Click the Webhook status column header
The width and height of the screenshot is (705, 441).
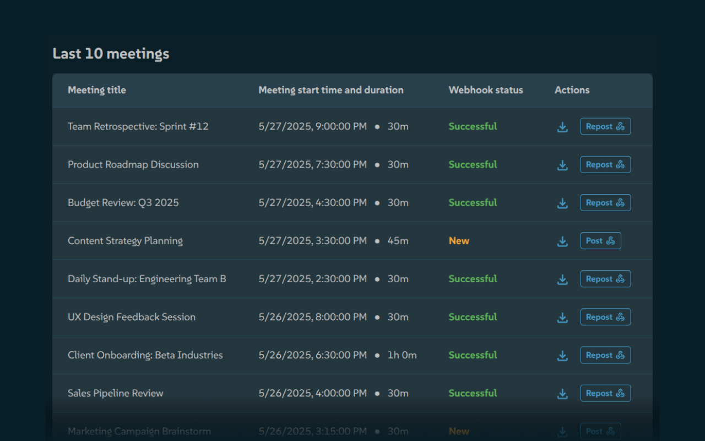pyautogui.click(x=486, y=90)
